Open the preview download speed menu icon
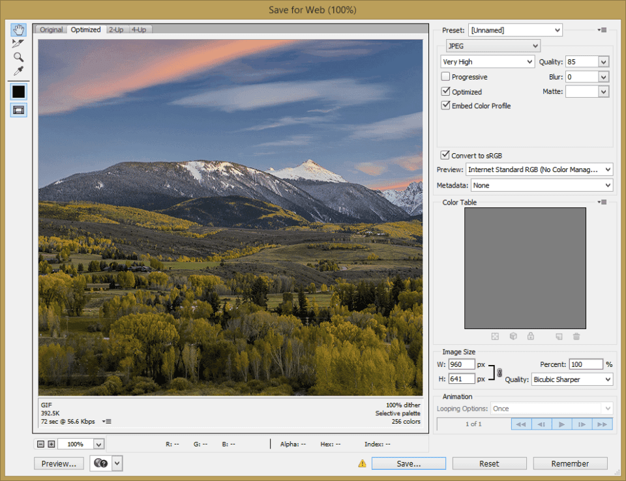This screenshot has width=626, height=481. point(106,422)
